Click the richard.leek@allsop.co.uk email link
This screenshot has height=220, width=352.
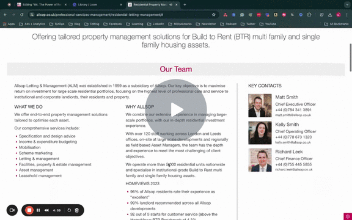pos(294,169)
